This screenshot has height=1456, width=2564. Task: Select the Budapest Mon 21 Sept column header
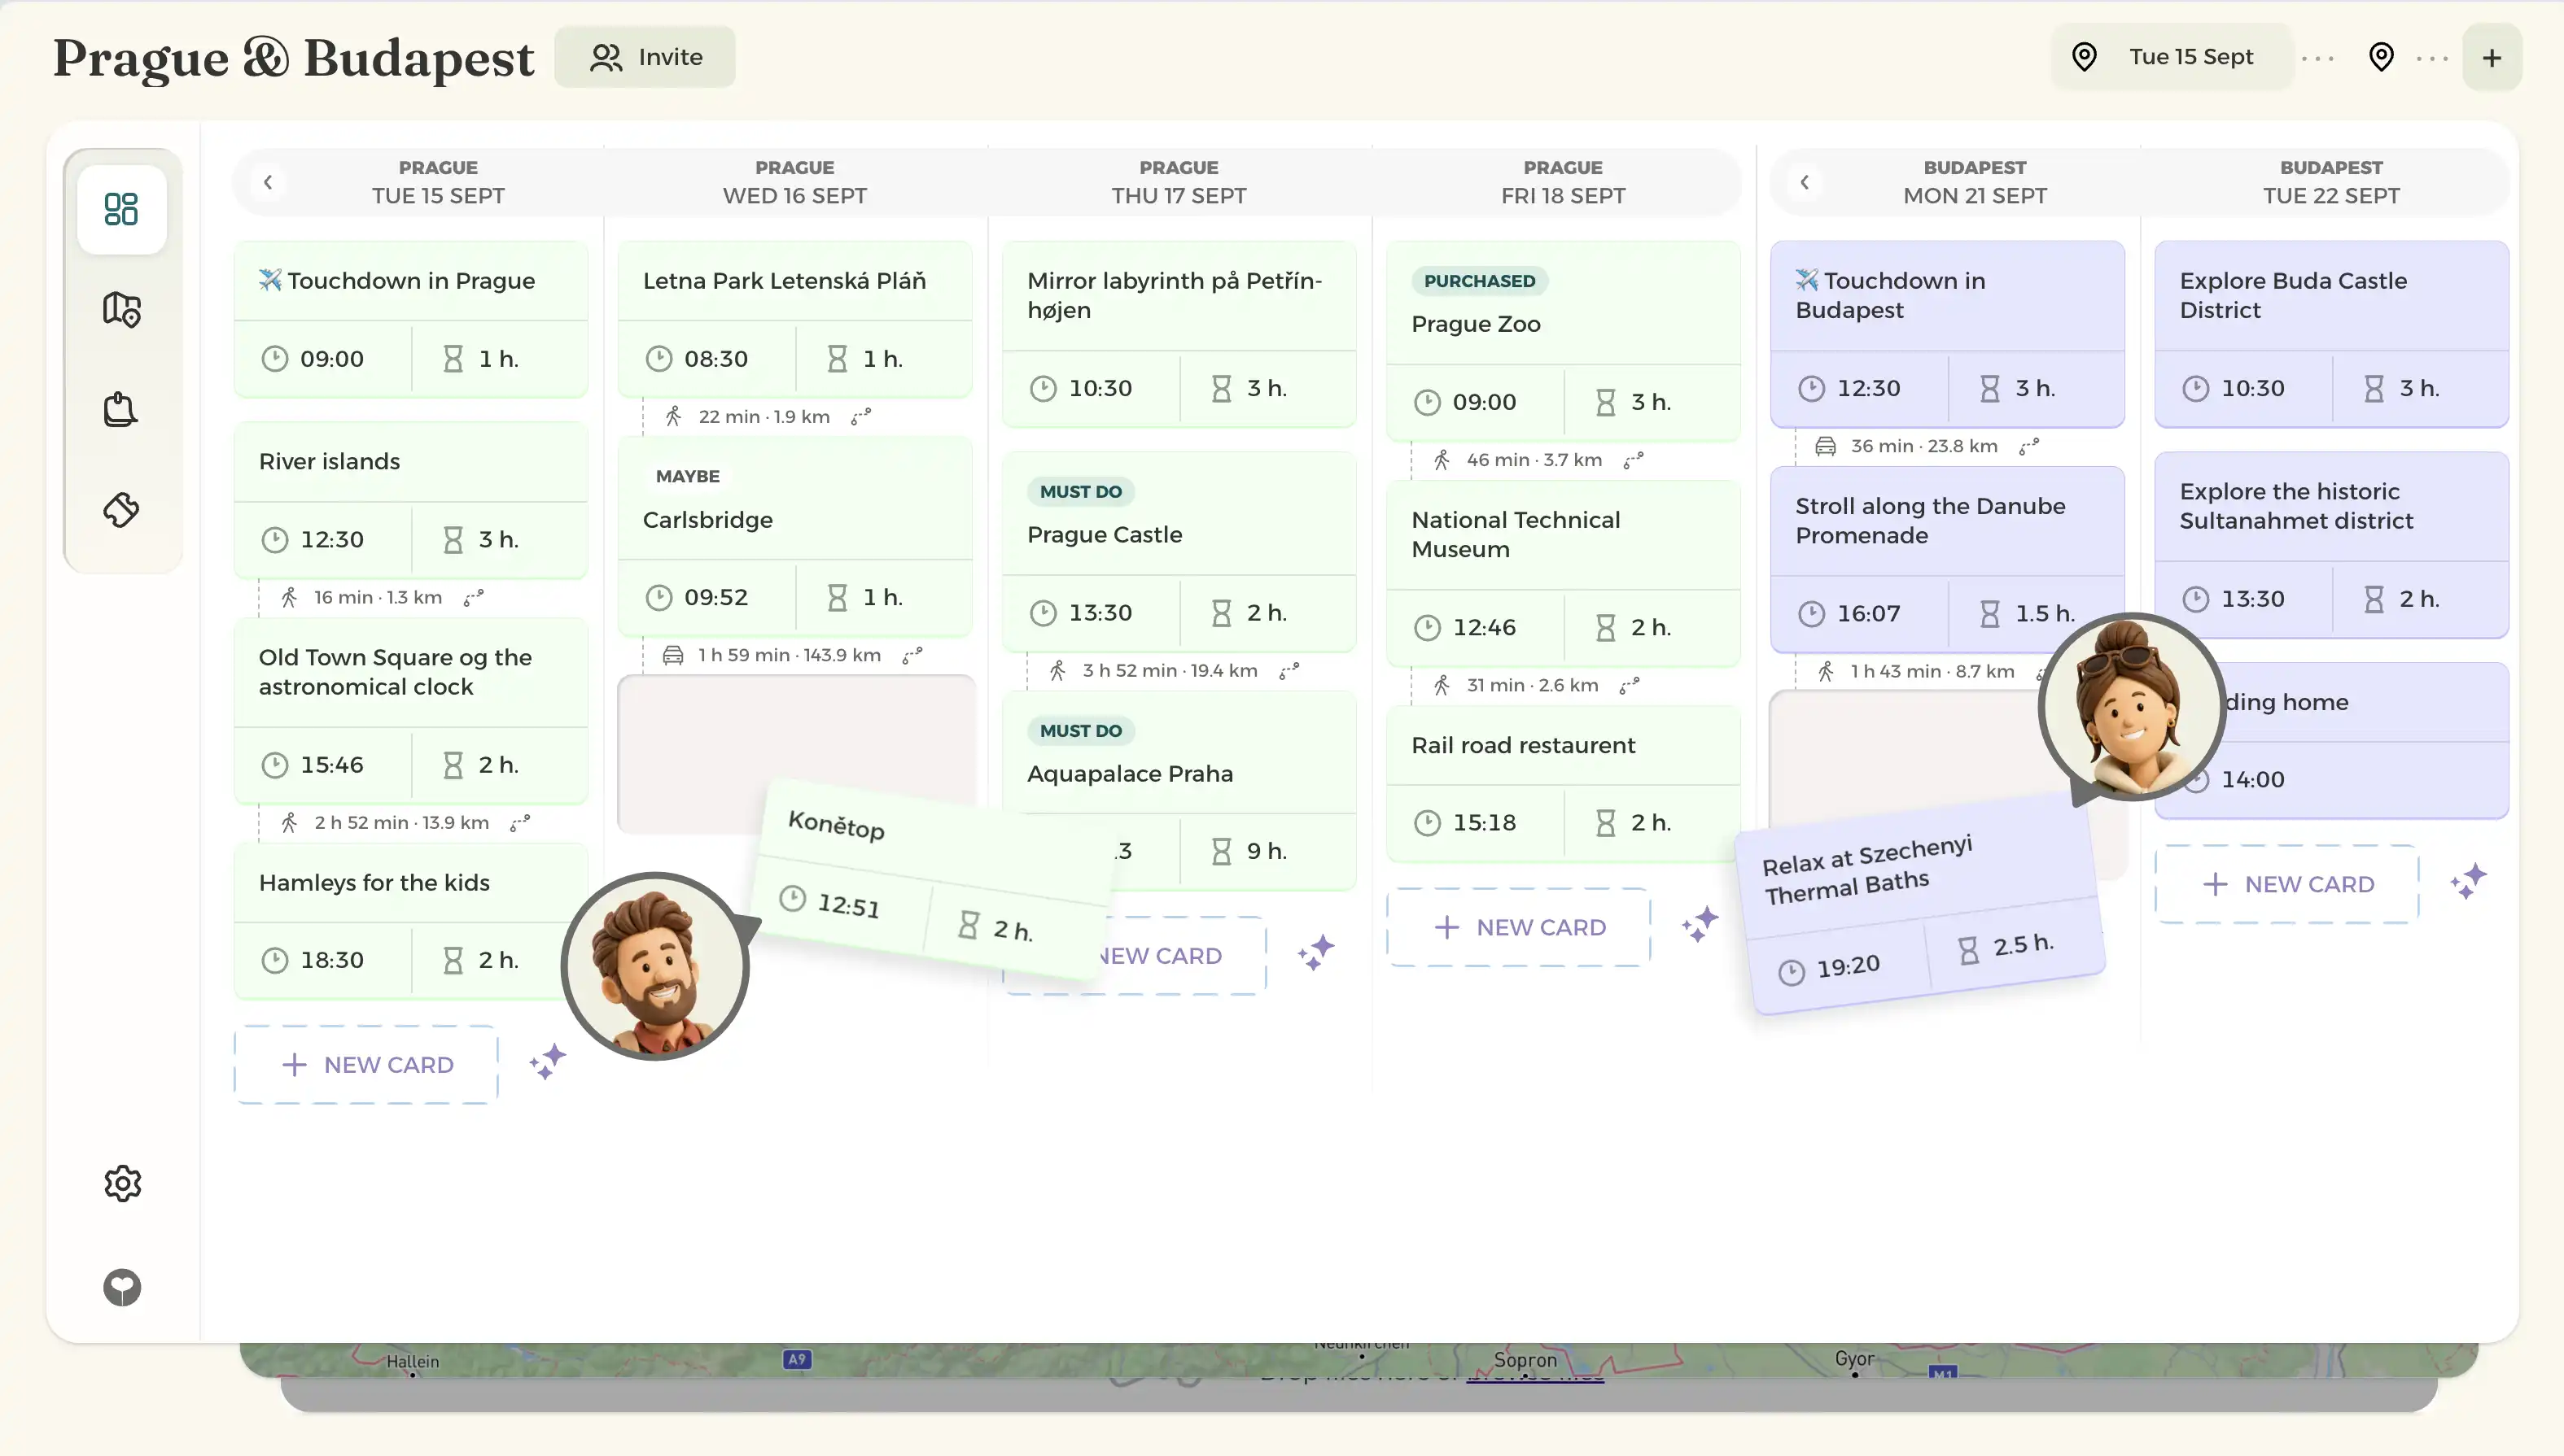[1975, 182]
